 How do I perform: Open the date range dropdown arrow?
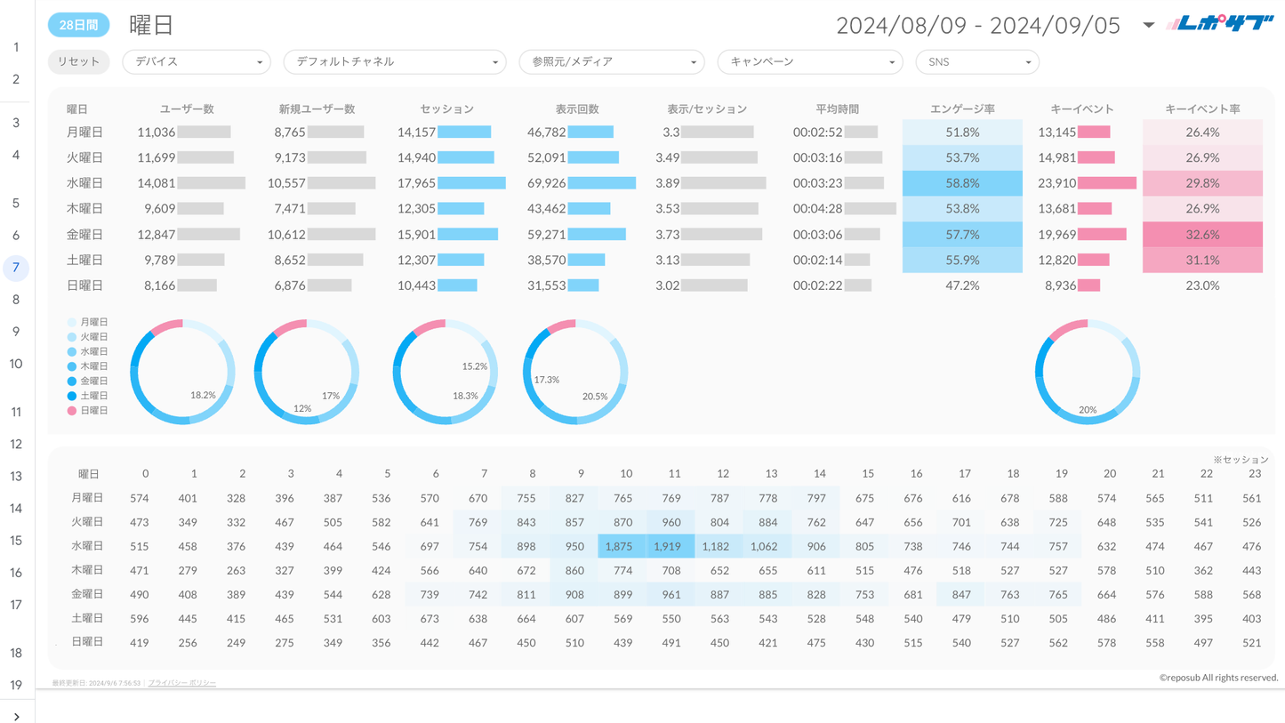pyautogui.click(x=1148, y=25)
